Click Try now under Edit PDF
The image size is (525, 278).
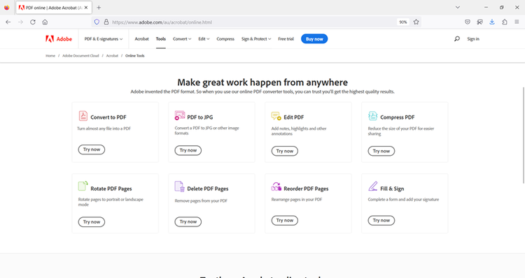pyautogui.click(x=285, y=151)
